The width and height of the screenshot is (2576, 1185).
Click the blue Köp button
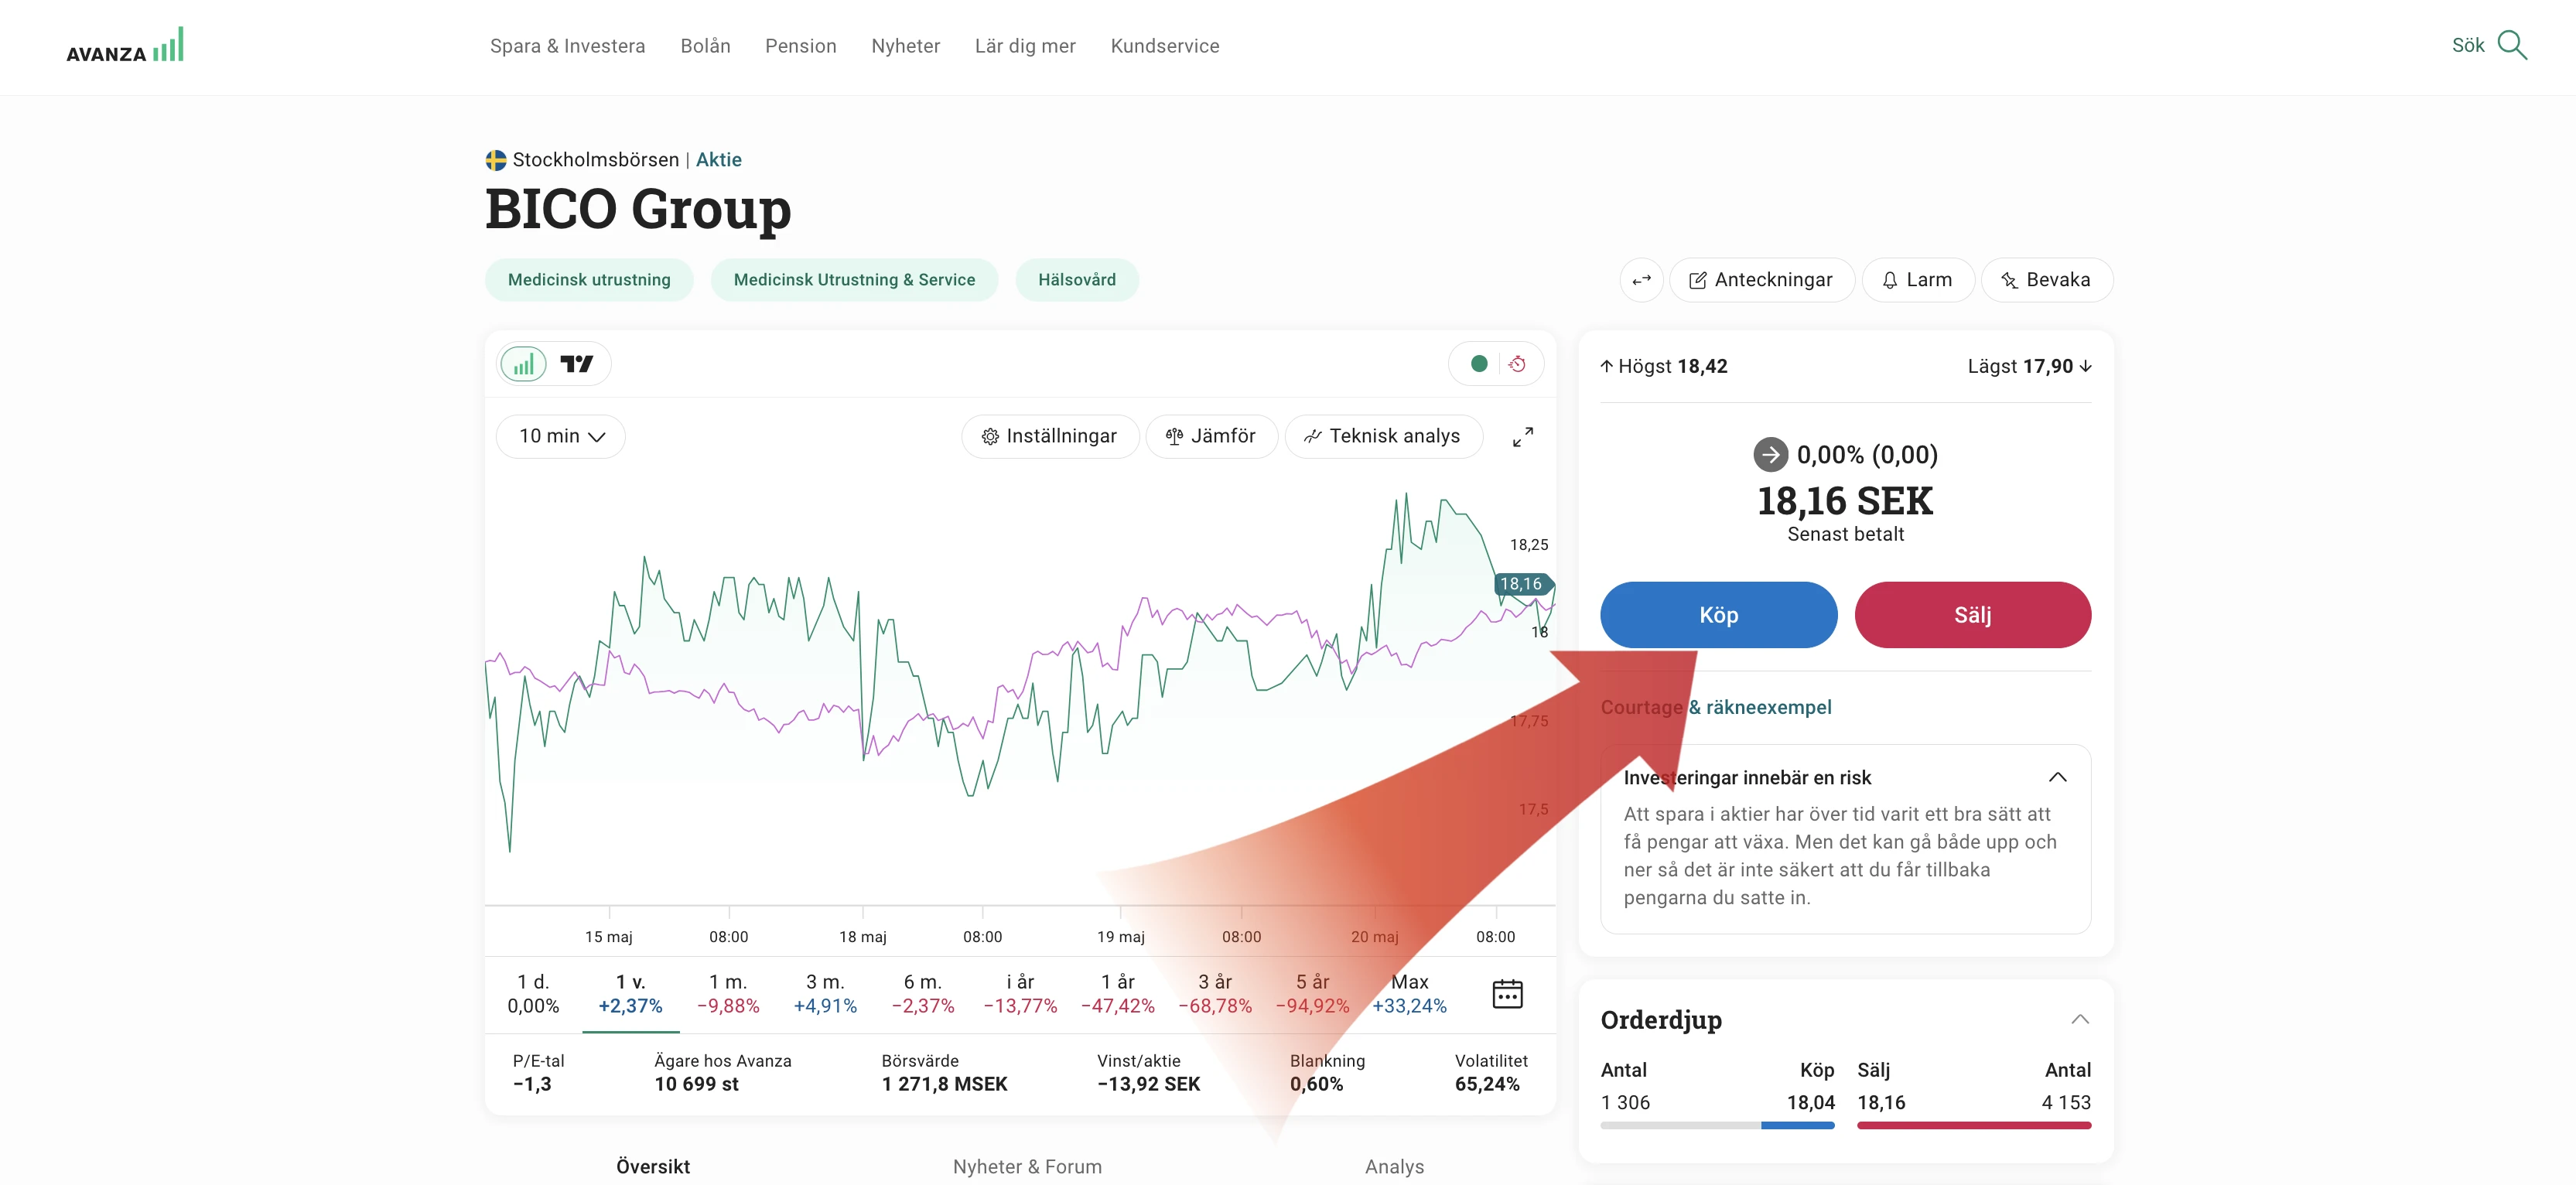[x=1718, y=615]
